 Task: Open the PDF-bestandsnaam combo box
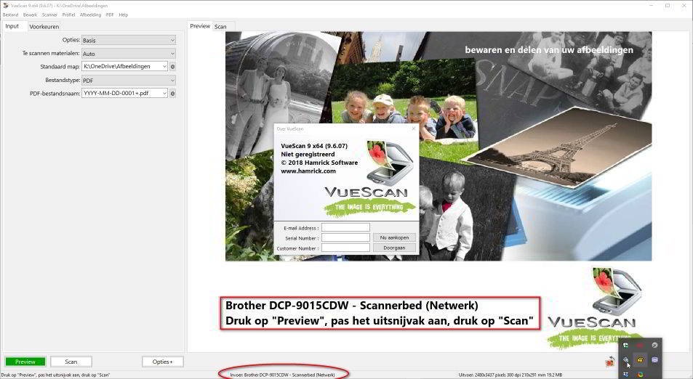(124, 93)
